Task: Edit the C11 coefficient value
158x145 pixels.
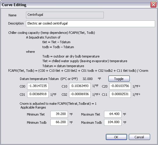Action: (120, 94)
